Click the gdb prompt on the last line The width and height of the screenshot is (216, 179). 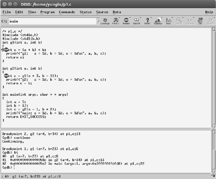pos(7,167)
